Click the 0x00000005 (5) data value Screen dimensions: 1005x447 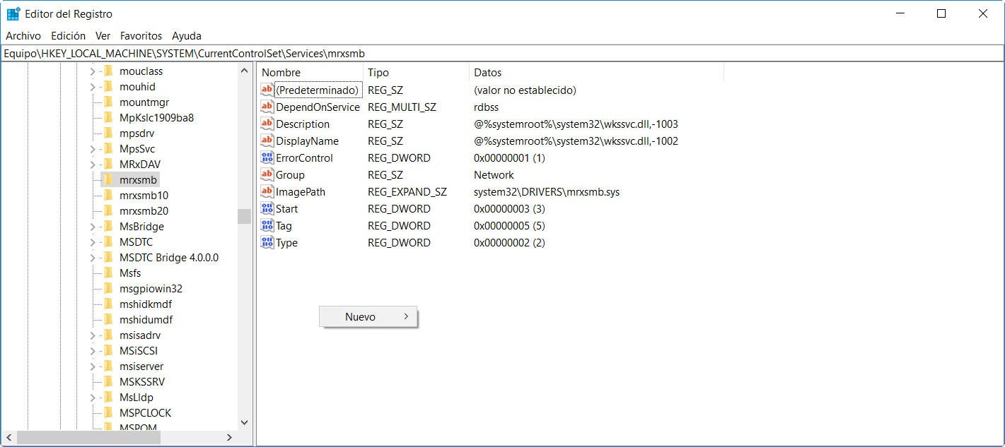coord(509,226)
